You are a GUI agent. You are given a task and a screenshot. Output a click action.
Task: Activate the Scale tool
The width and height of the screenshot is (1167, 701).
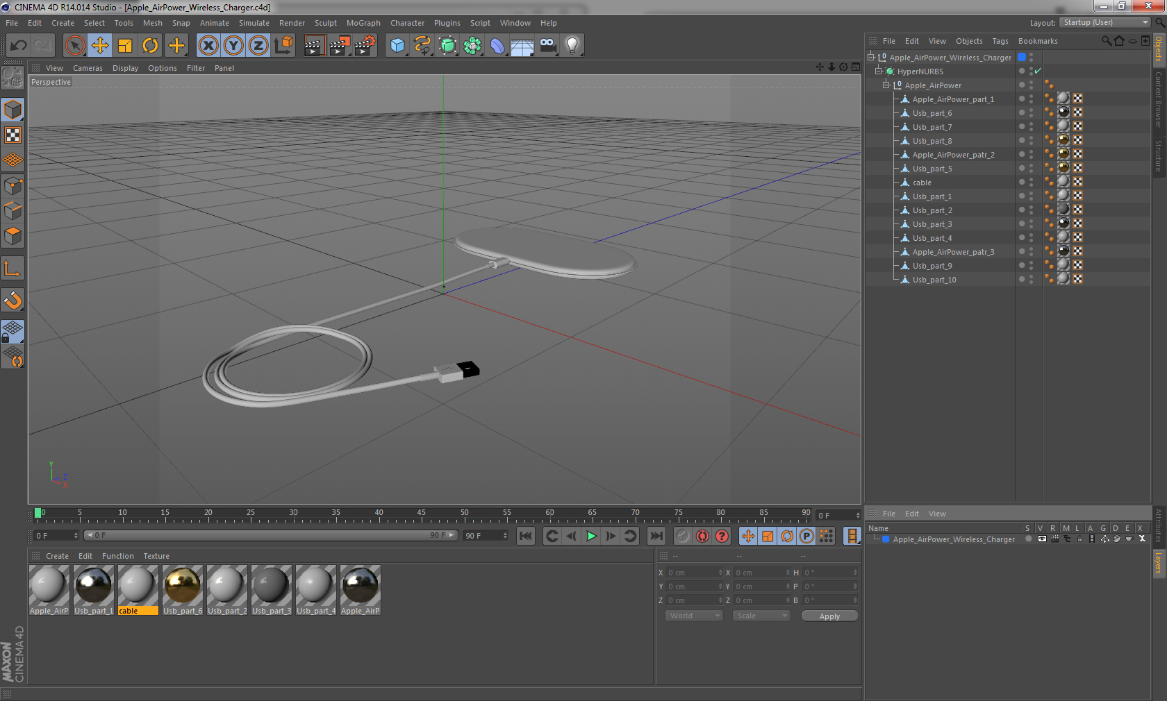(x=125, y=46)
